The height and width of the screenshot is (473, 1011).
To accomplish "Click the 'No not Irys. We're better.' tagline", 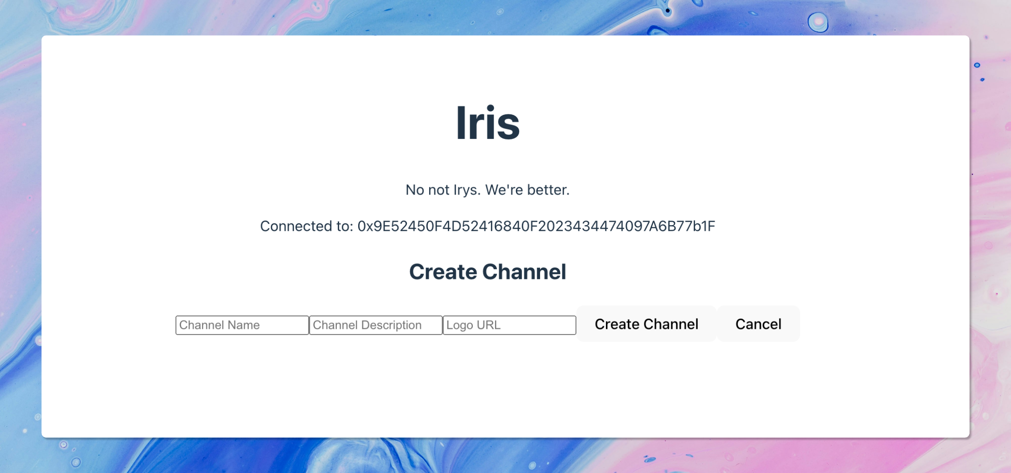I will coord(488,190).
